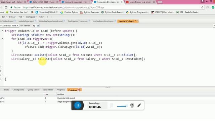Click the back arrow next to Help
The image size is (215, 121).
47,17
